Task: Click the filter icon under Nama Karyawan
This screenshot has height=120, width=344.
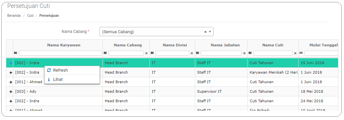Action: tap(15, 53)
